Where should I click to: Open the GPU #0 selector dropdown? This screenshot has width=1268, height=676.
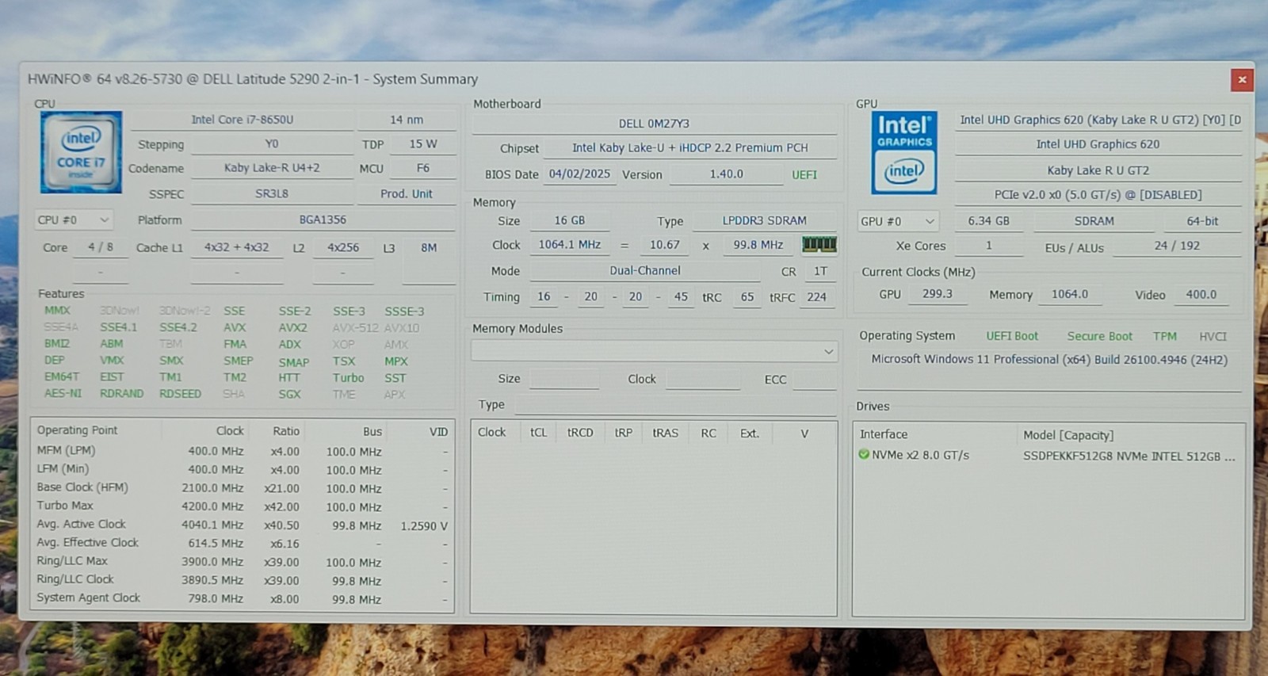(x=897, y=221)
